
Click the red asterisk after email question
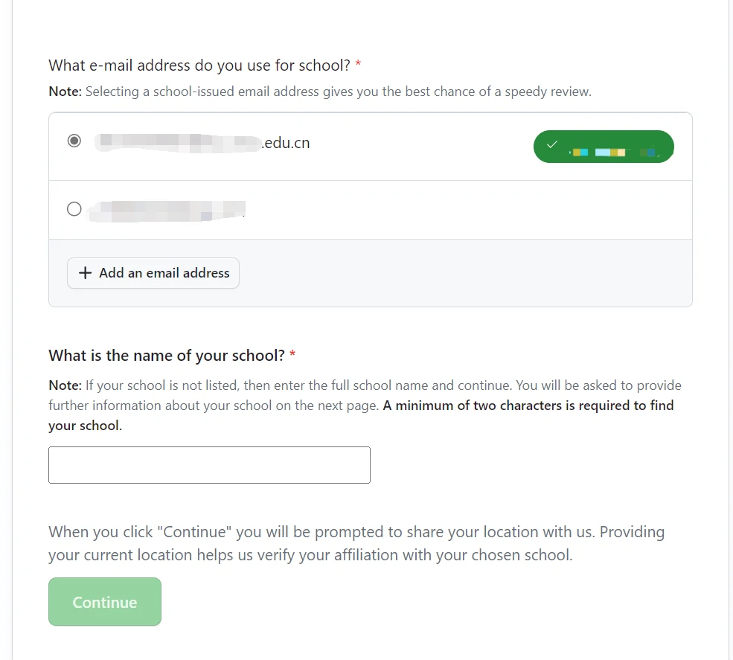[x=358, y=65]
